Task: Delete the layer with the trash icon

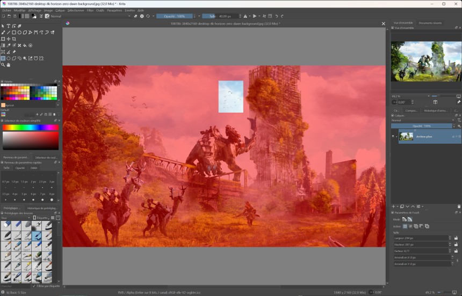Action: (x=459, y=206)
